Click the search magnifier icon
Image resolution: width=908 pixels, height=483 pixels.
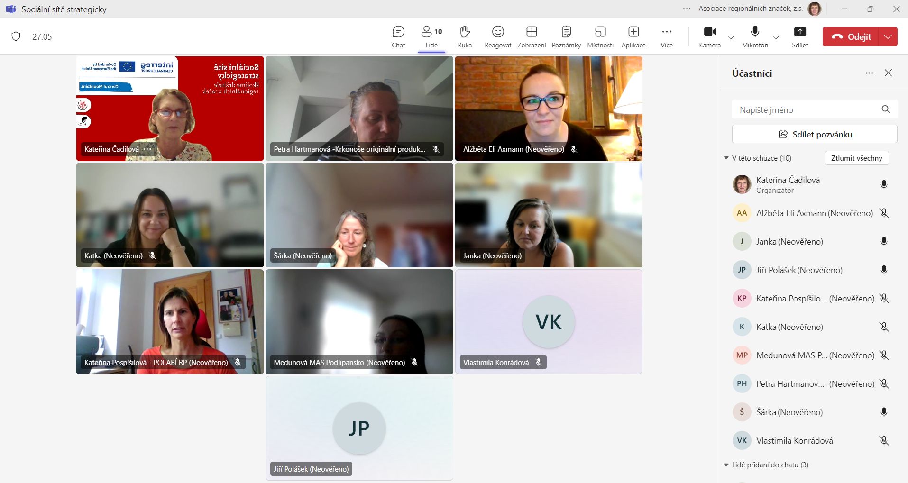coord(886,109)
